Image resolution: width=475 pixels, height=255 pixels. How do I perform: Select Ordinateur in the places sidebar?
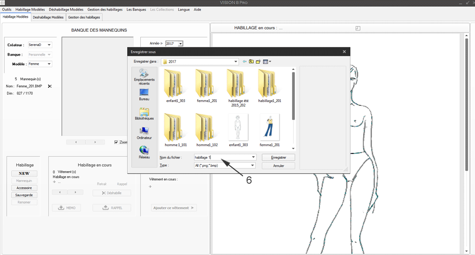pos(144,133)
